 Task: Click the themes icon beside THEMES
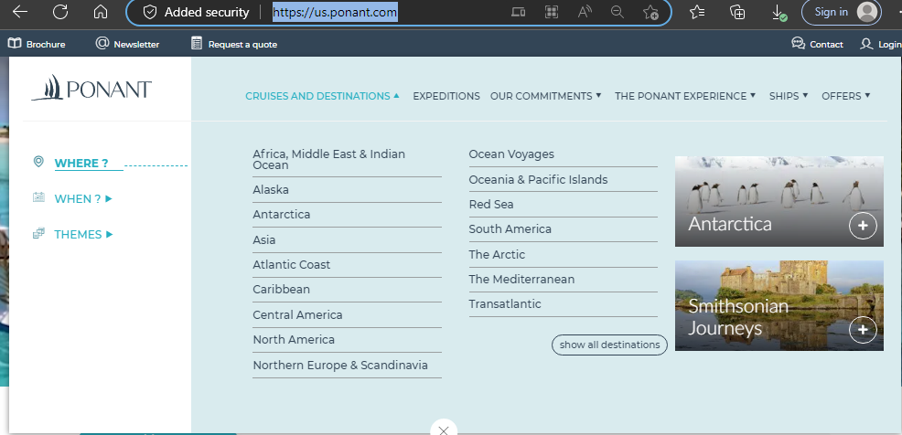tap(38, 233)
